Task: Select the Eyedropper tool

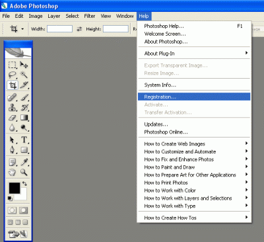Action: tap(24, 162)
